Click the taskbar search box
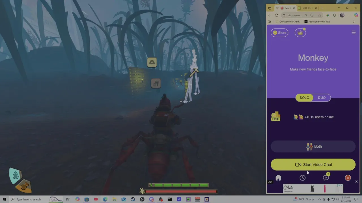The image size is (362, 203). click(x=36, y=199)
